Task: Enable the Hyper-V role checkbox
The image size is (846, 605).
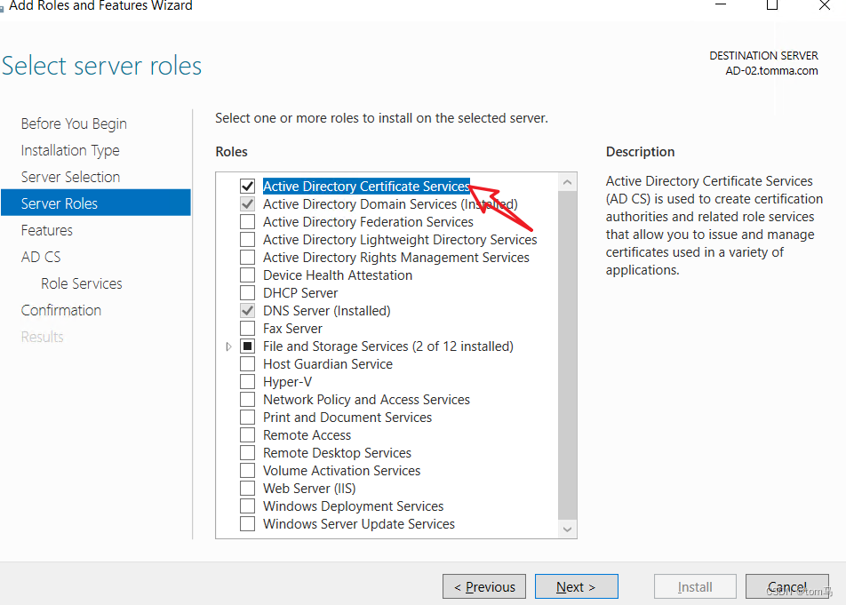Action: (248, 382)
